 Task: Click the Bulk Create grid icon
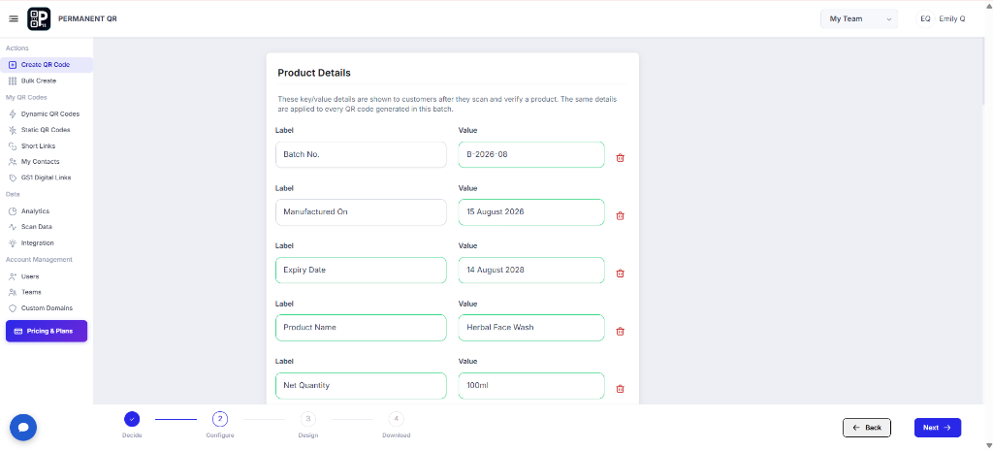(x=13, y=81)
